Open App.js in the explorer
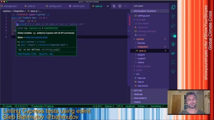Screen dimensions: 214x120 (x=140, y=82)
